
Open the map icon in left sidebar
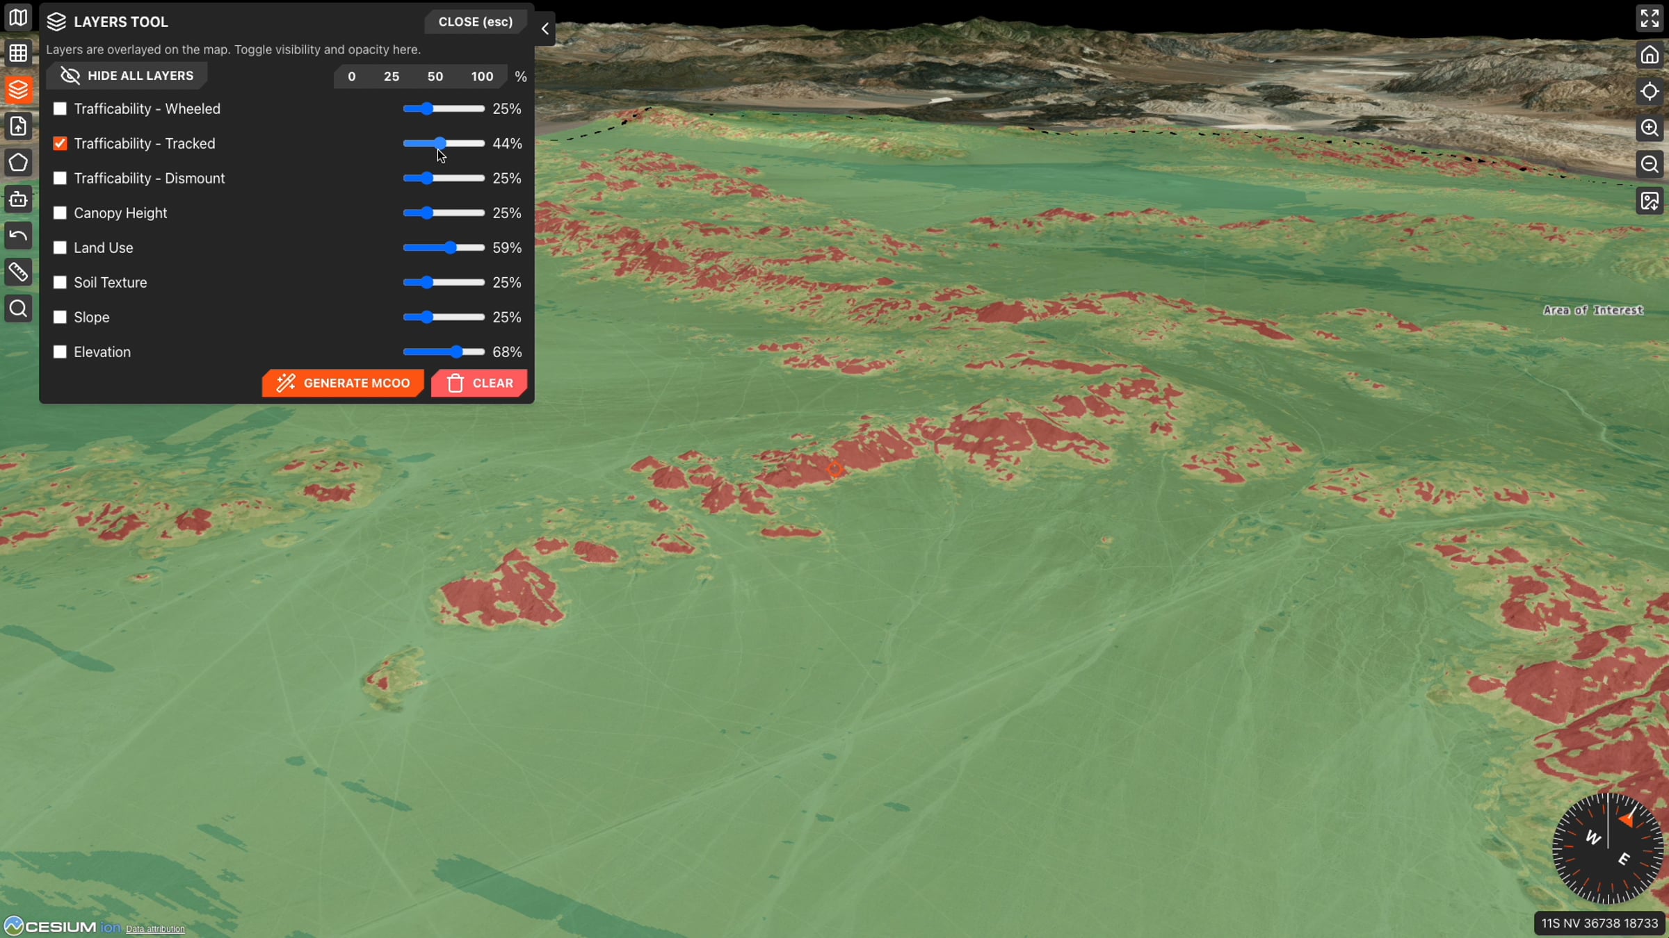(18, 17)
